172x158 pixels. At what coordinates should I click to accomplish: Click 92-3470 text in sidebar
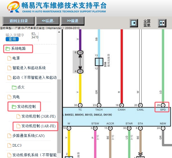(x=35, y=36)
